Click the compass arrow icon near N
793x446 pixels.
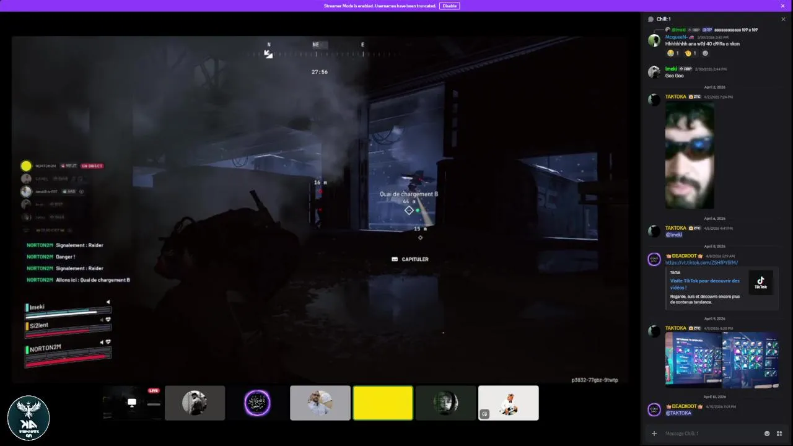(x=268, y=54)
